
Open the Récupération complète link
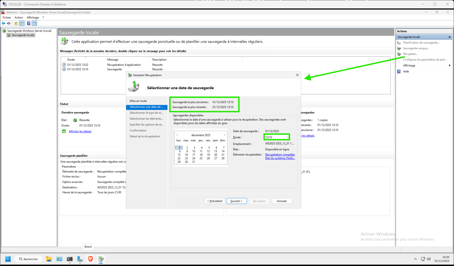click(280, 154)
